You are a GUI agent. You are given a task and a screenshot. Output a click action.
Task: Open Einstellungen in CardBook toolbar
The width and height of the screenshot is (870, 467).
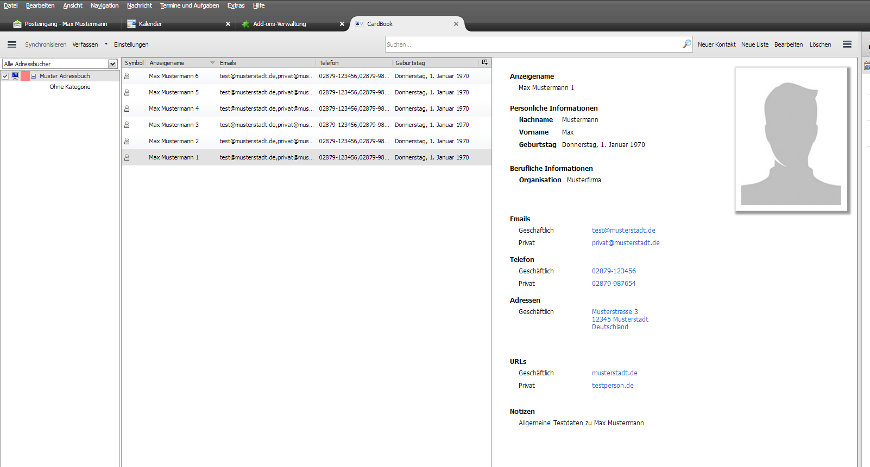tap(131, 44)
